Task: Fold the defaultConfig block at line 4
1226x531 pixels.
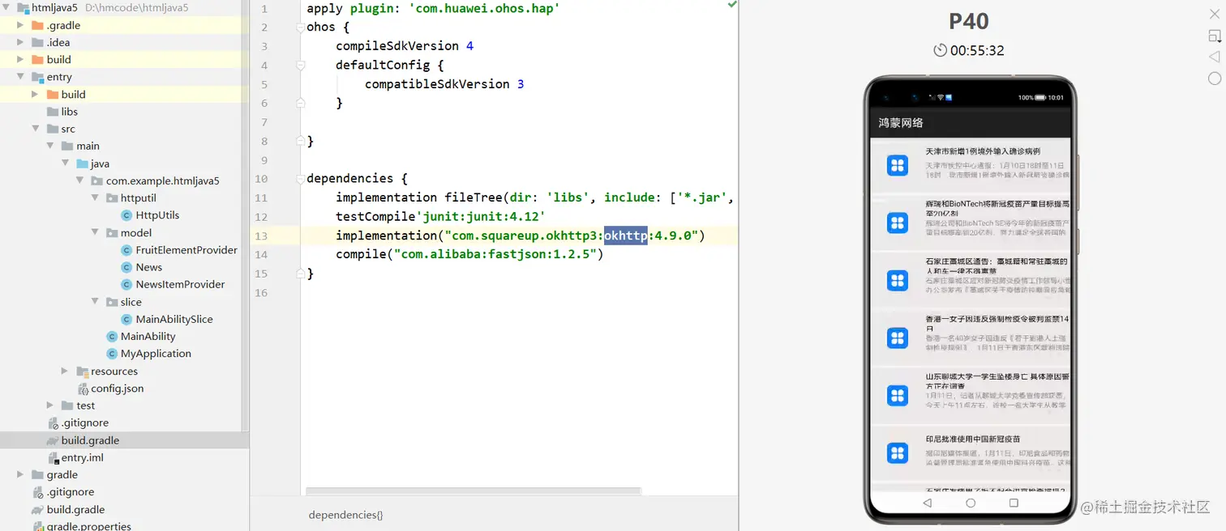Action: point(301,65)
